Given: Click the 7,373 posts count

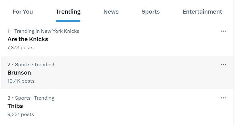Looking at the screenshot, I should [20, 48].
